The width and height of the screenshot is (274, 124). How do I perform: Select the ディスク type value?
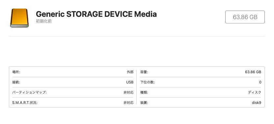click(x=255, y=92)
